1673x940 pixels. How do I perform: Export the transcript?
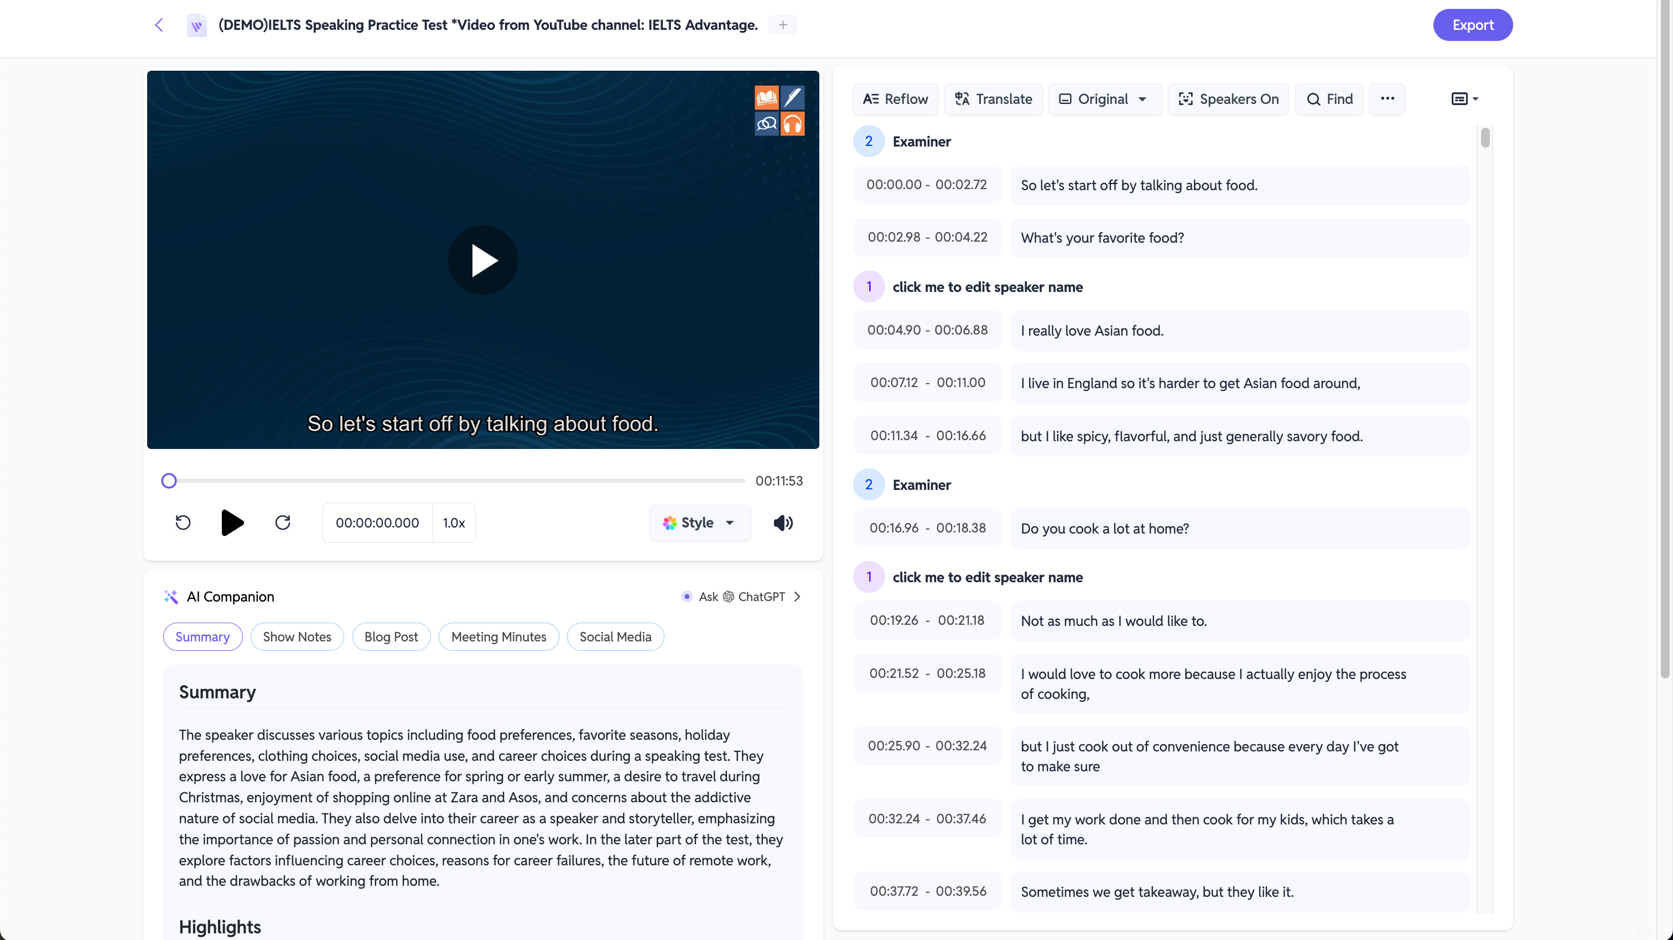[1473, 25]
